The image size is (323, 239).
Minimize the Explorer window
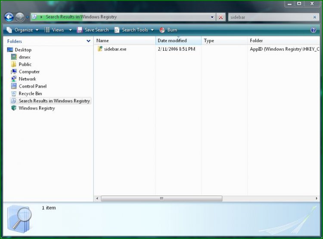pos(290,4)
